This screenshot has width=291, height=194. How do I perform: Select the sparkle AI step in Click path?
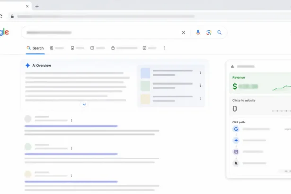236,141
